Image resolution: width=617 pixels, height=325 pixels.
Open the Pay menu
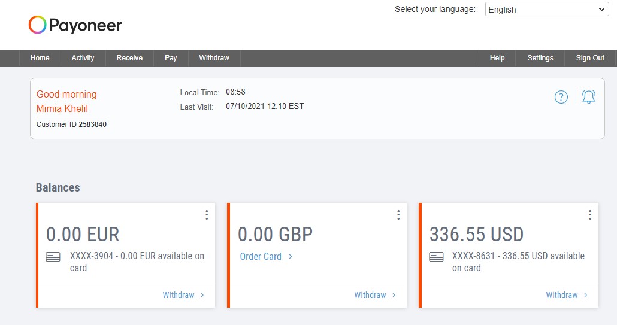[x=171, y=58]
